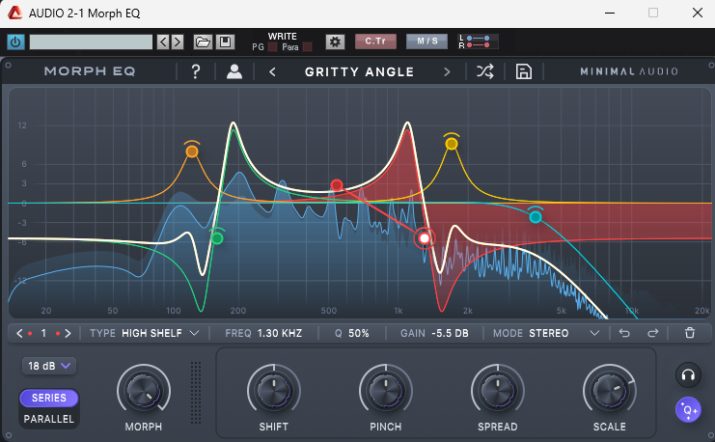Enable the PG write checkbox
The height and width of the screenshot is (442, 715).
(x=273, y=46)
